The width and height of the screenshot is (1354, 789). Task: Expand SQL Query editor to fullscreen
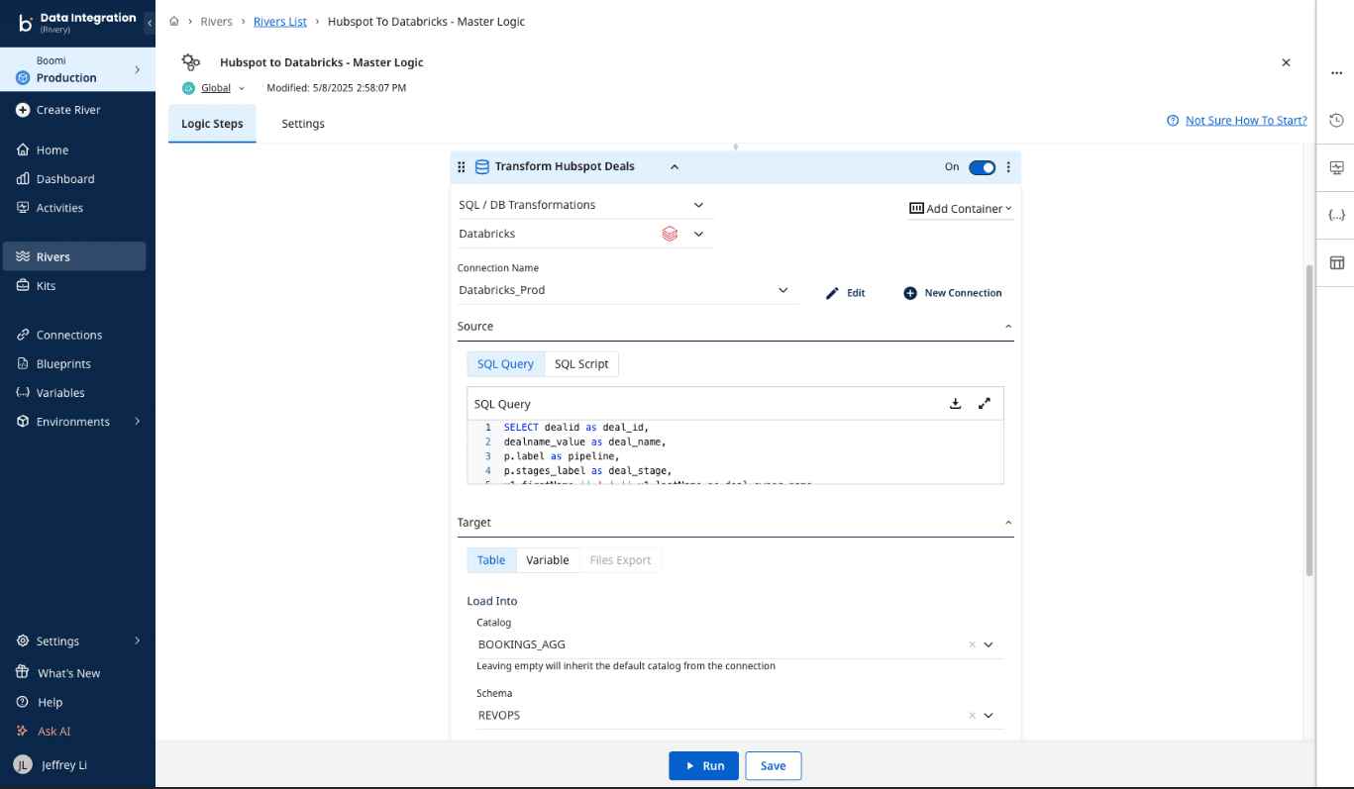985,404
